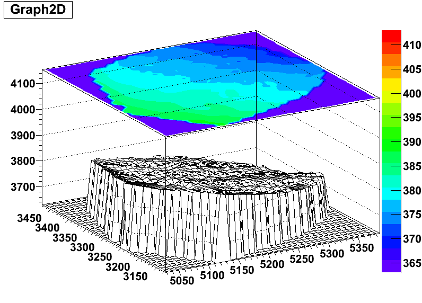Click the axis label 3300
422x303 pixels.
[x=82, y=247]
